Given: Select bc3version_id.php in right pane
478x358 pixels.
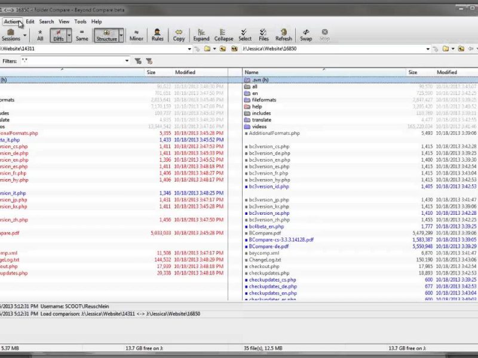Looking at the screenshot, I should [269, 187].
